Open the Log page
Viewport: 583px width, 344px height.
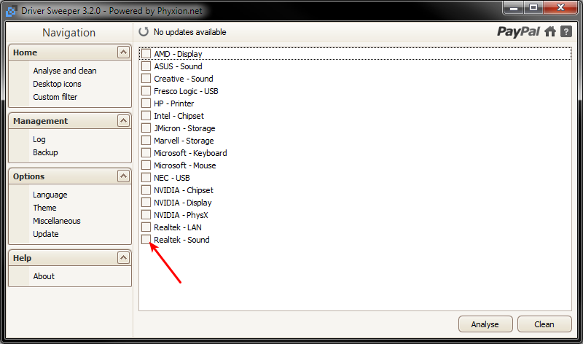click(39, 139)
